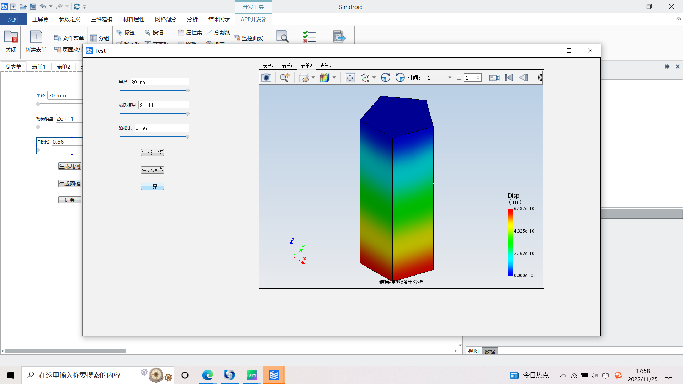Toggle the checkbox beside the 时间 dropdown
The image size is (683, 384).
[x=459, y=78]
